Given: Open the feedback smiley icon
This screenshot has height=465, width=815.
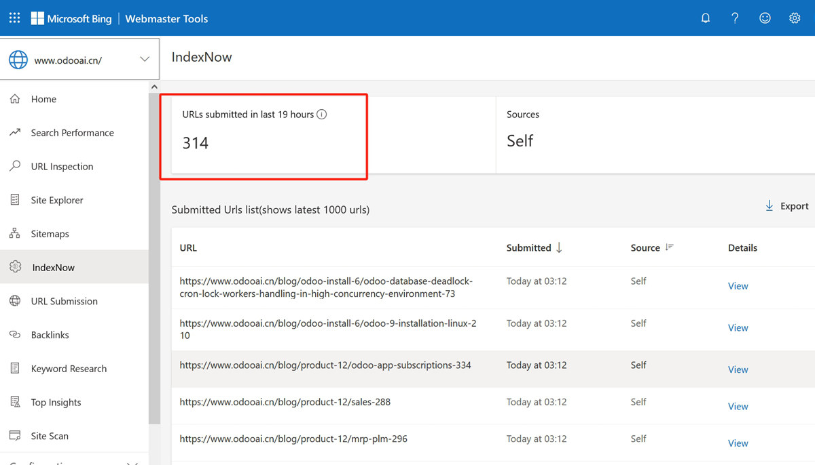Looking at the screenshot, I should click(765, 18).
